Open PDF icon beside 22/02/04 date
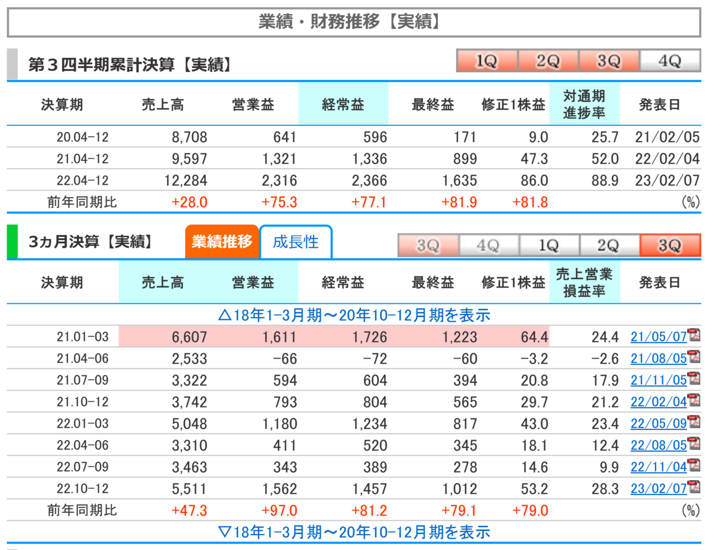The image size is (710, 550). [x=694, y=401]
